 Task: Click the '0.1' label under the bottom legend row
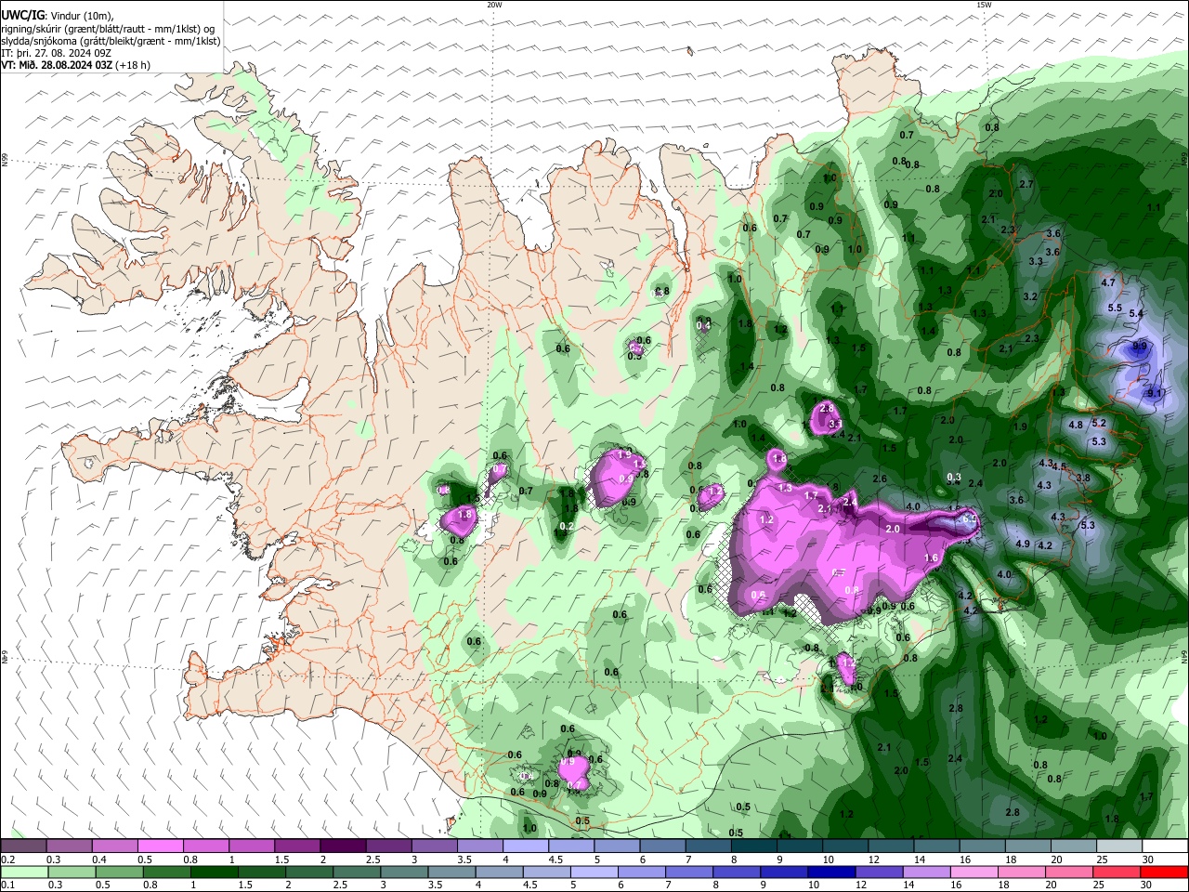tap(7, 885)
